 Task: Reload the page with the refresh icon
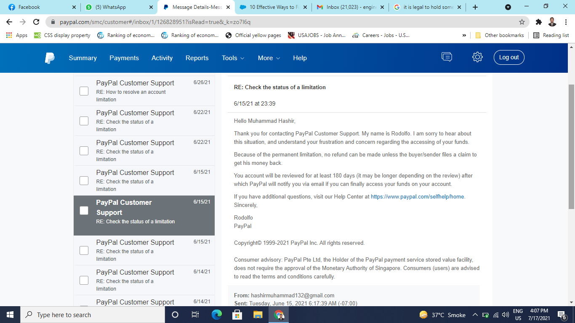pos(36,22)
